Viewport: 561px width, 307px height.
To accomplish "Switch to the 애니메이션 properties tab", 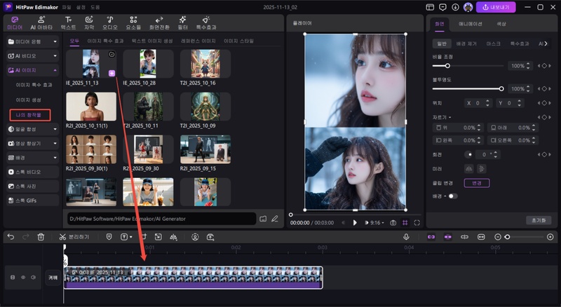I will tap(471, 24).
